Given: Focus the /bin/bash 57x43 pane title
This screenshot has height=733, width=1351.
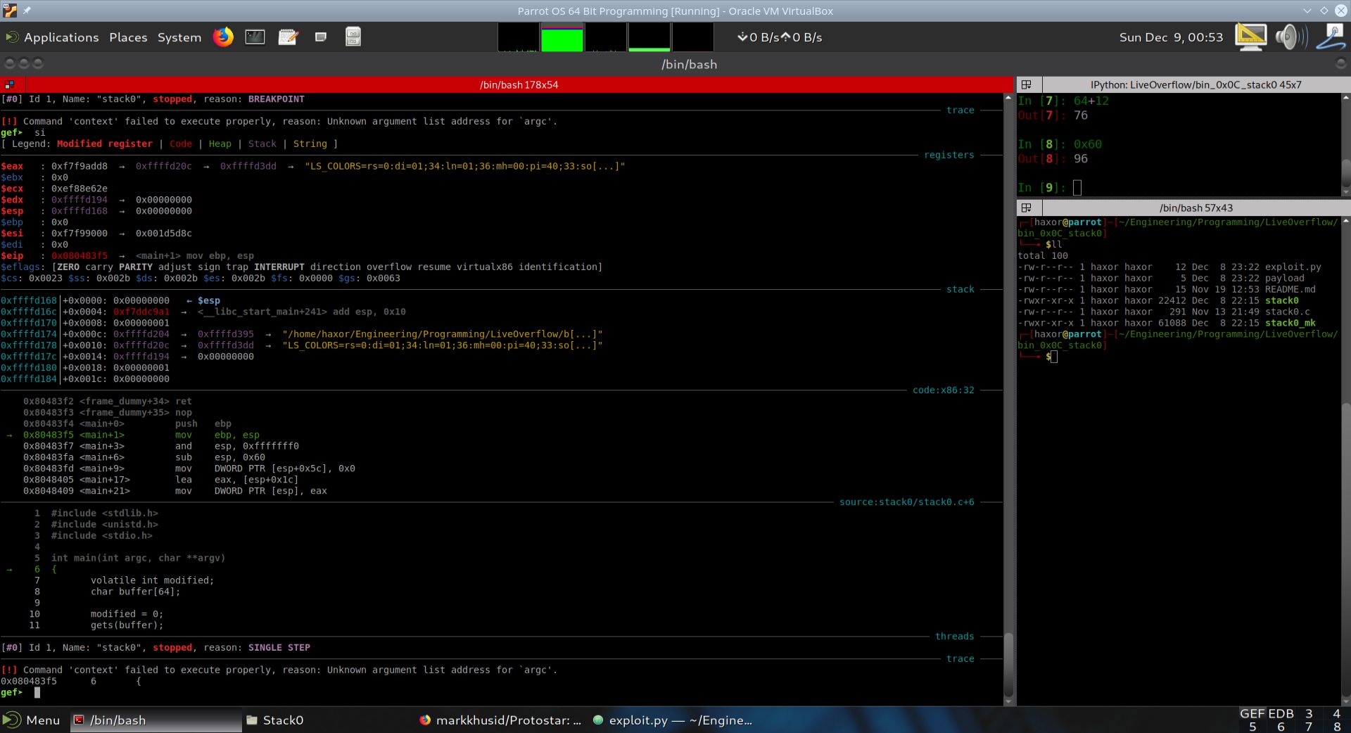Looking at the screenshot, I should tap(1195, 208).
